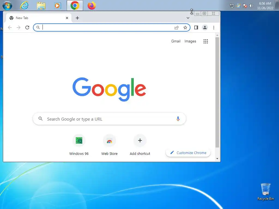This screenshot has width=279, height=209.
Task: Expand the tab search chevron
Action: [188, 18]
